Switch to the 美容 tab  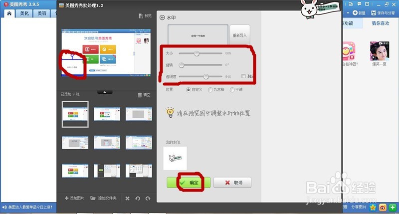coord(42,13)
